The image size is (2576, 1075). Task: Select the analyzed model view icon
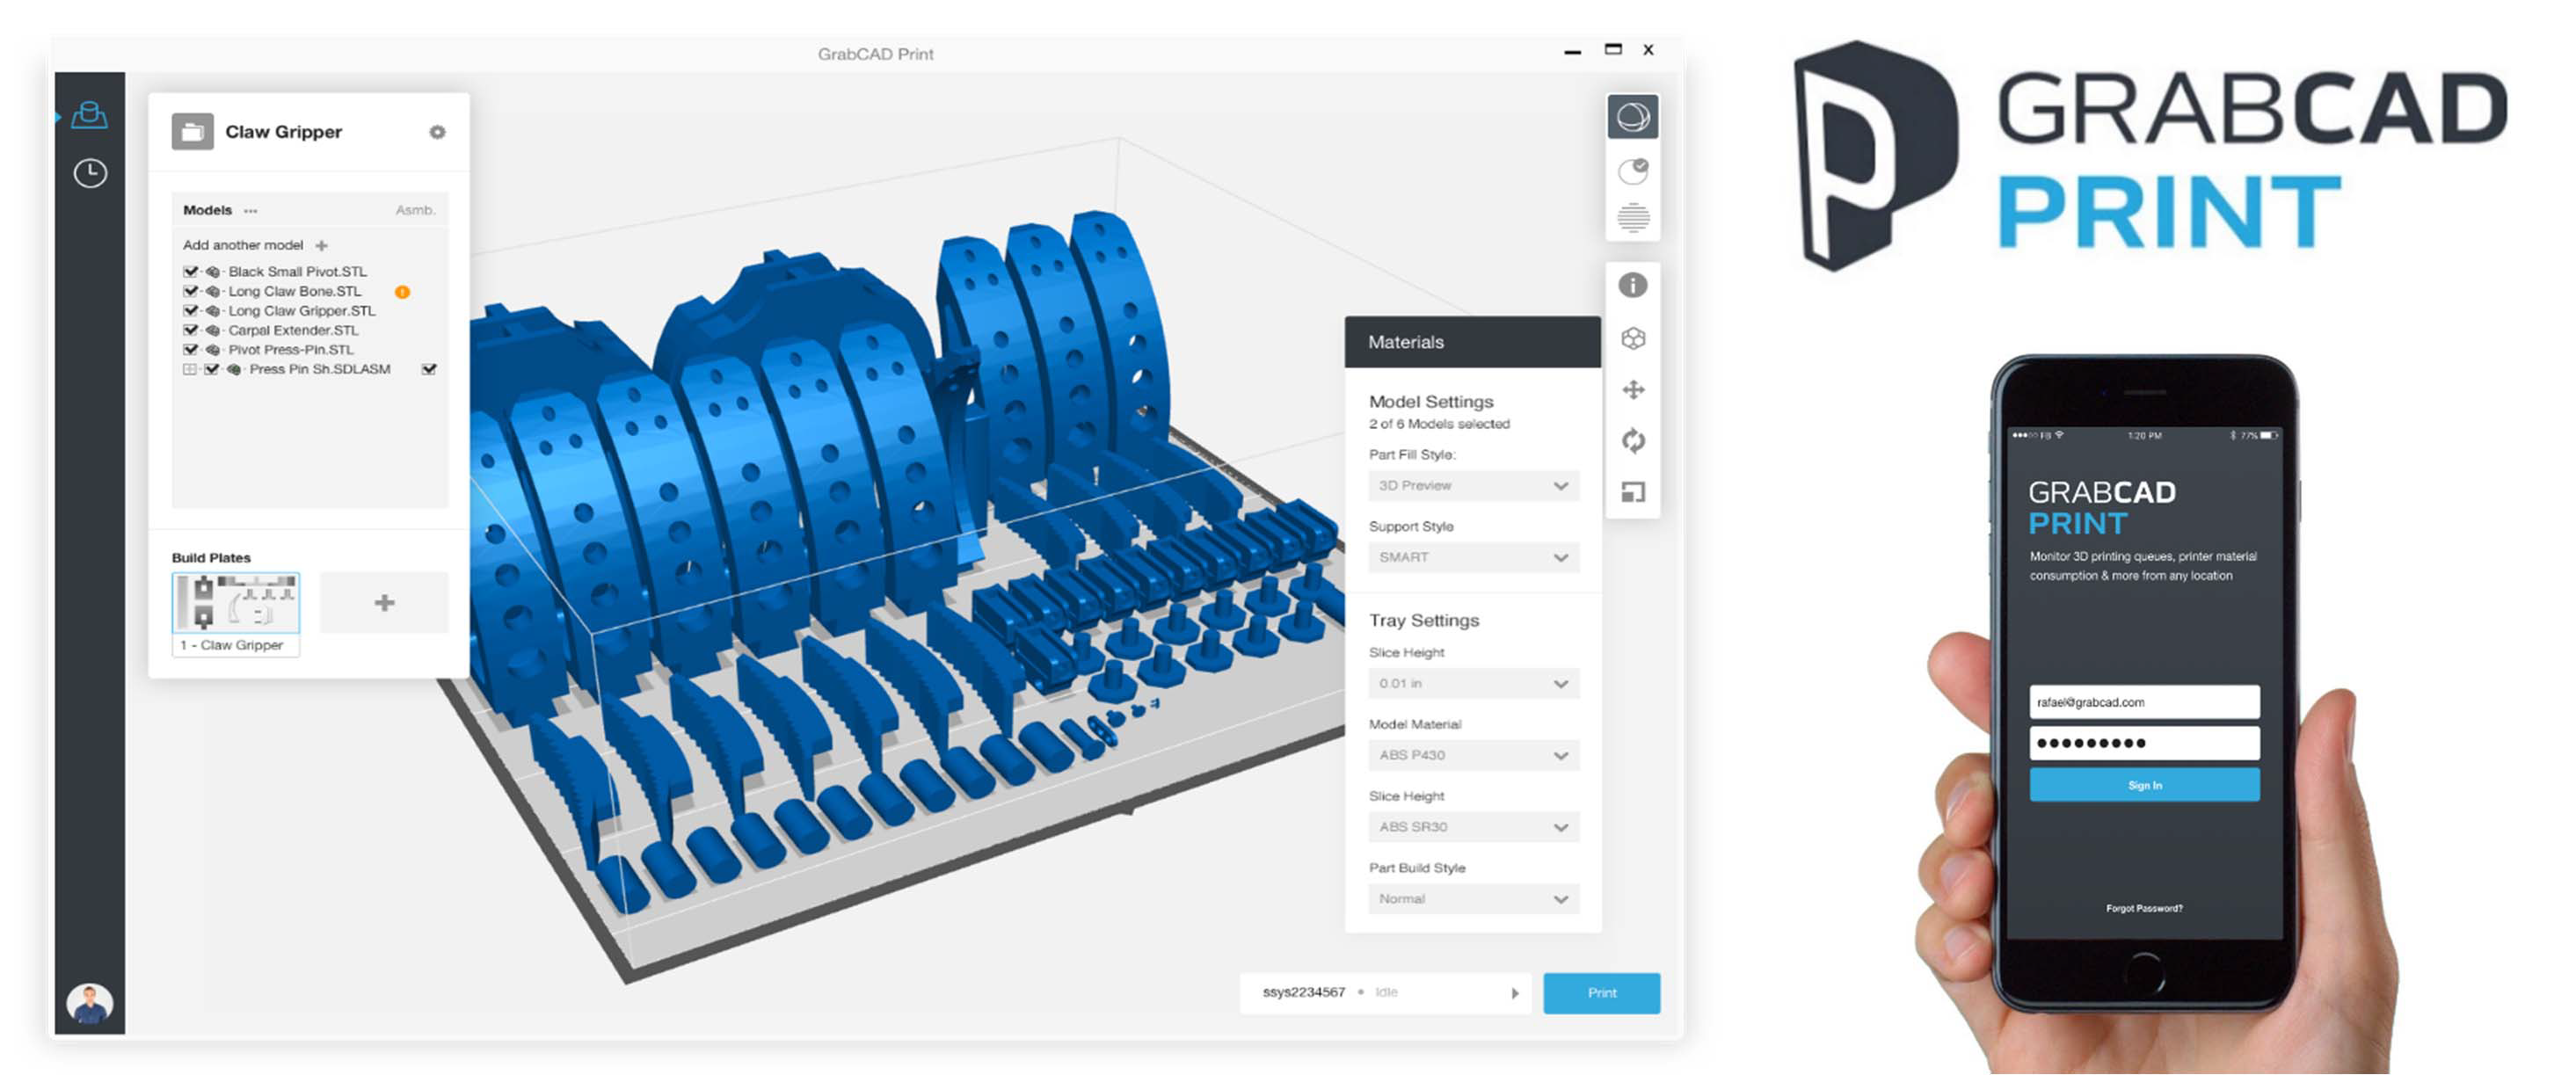pyautogui.click(x=1632, y=170)
